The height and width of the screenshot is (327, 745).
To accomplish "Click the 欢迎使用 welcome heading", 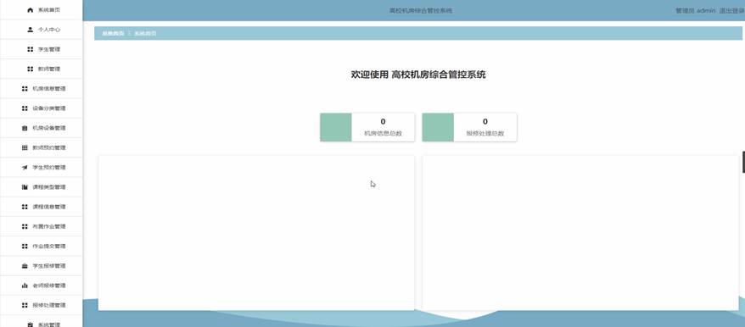I will pyautogui.click(x=418, y=75).
